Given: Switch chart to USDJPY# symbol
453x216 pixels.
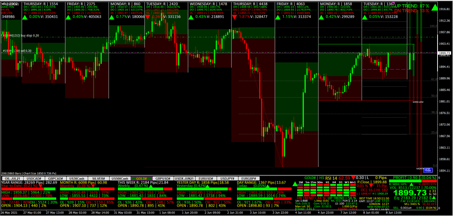Looking at the screenshot, I should point(228,178).
